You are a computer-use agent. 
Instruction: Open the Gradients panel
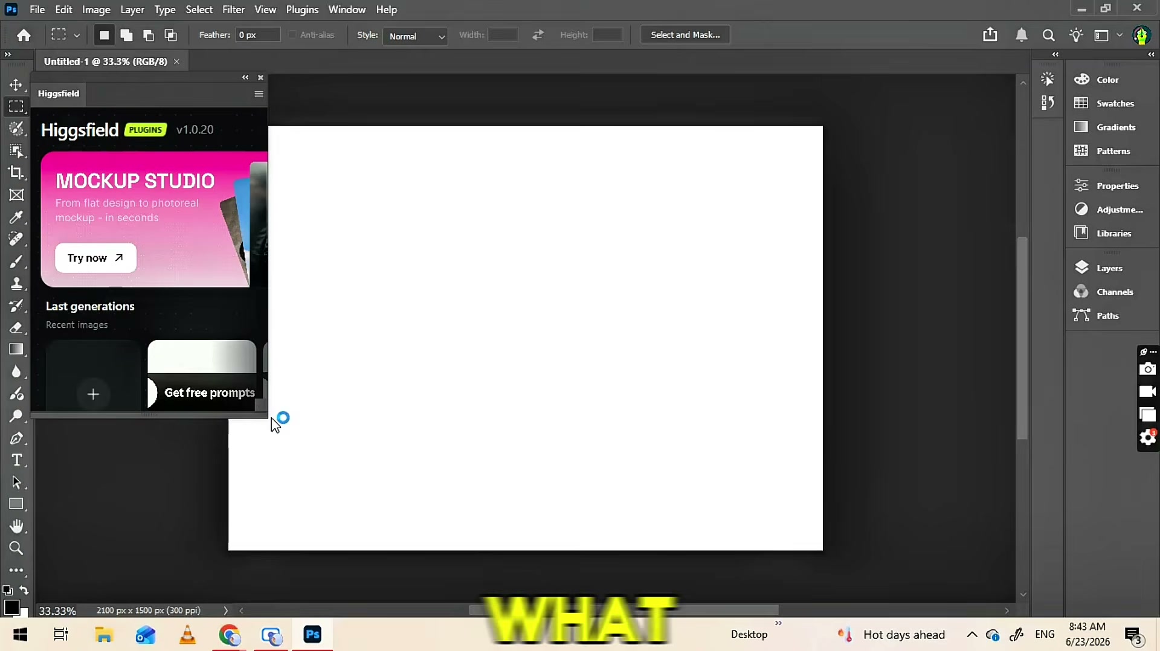click(1116, 127)
